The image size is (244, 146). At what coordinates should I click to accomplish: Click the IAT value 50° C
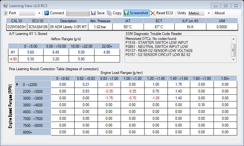click(x=128, y=27)
